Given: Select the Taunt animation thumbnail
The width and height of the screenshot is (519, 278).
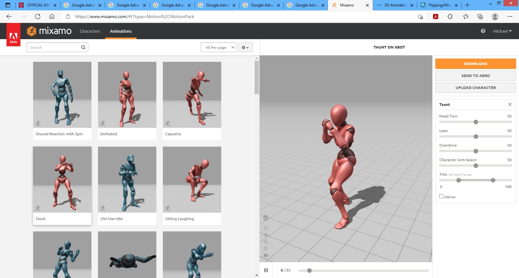Looking at the screenshot, I should tap(62, 186).
